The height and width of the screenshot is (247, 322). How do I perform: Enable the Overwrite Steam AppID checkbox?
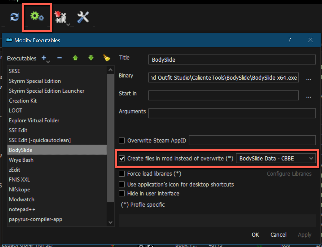point(122,141)
